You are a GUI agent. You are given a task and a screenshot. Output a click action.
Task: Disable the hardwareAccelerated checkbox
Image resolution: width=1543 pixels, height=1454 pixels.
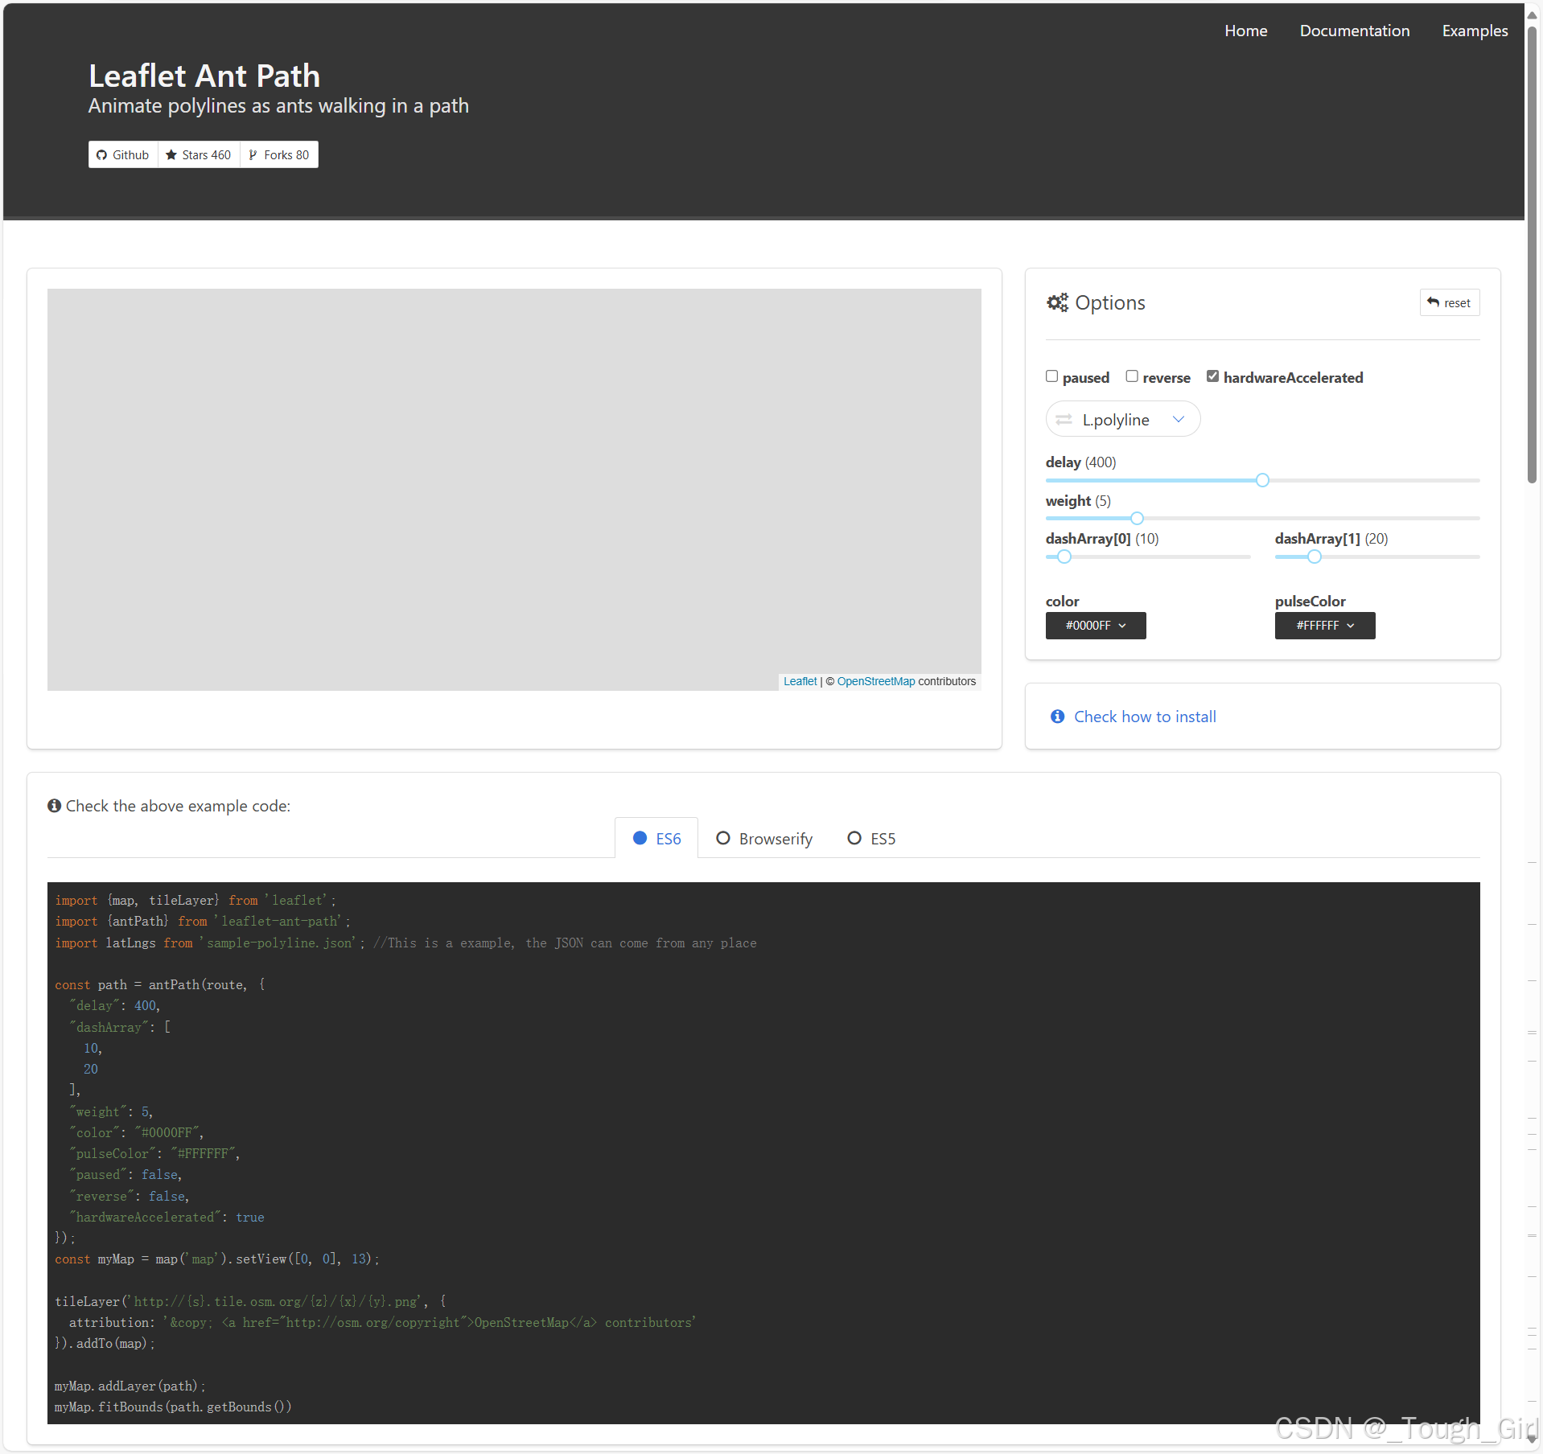[x=1212, y=376]
